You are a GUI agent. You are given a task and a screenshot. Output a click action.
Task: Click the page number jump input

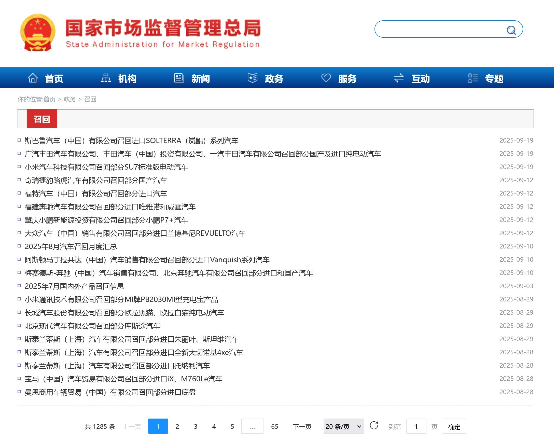pyautogui.click(x=416, y=426)
